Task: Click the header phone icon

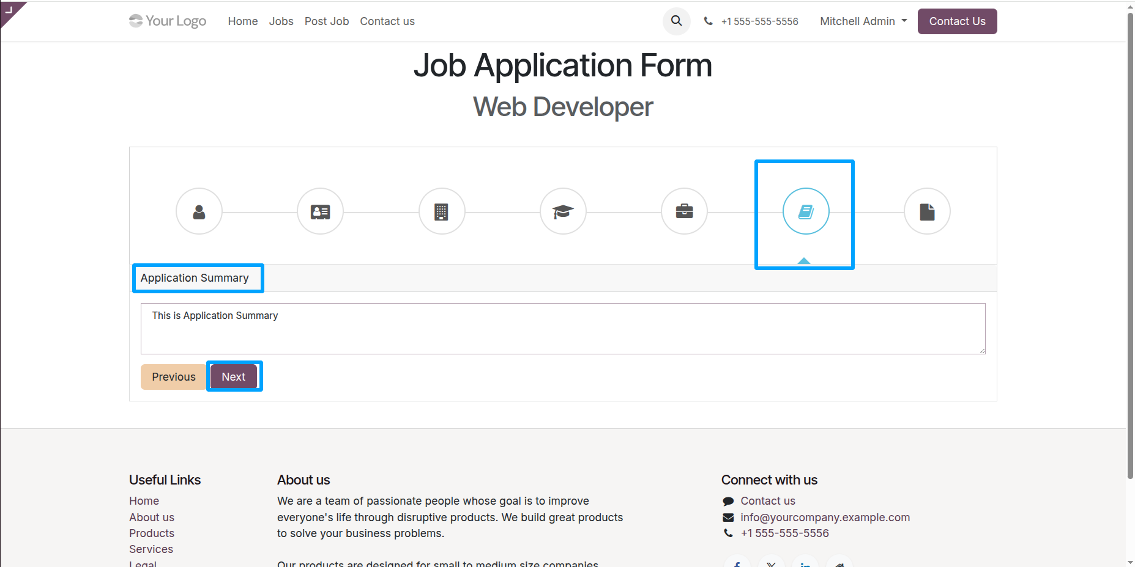Action: pos(708,21)
